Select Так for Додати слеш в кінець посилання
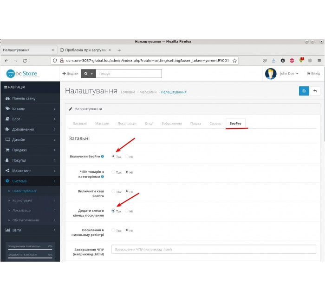 [113, 211]
